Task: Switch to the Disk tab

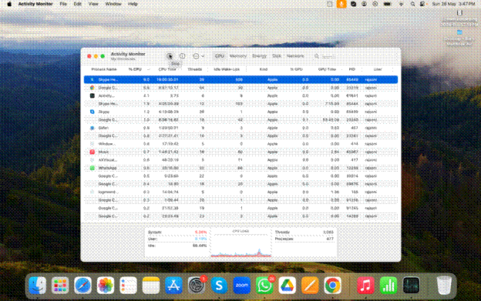Action: pos(277,56)
